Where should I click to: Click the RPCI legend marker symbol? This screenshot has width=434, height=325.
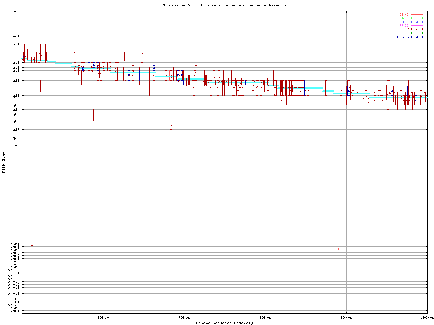coord(417,26)
